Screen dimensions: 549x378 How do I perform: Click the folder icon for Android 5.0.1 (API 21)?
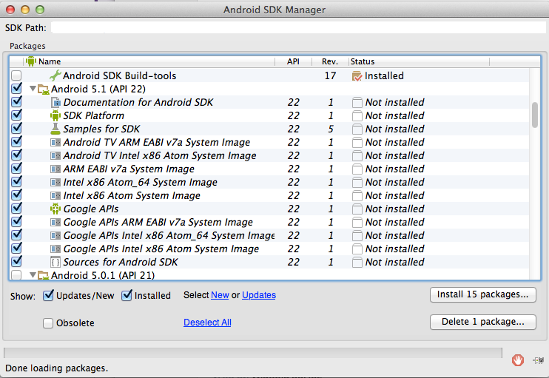tap(44, 275)
